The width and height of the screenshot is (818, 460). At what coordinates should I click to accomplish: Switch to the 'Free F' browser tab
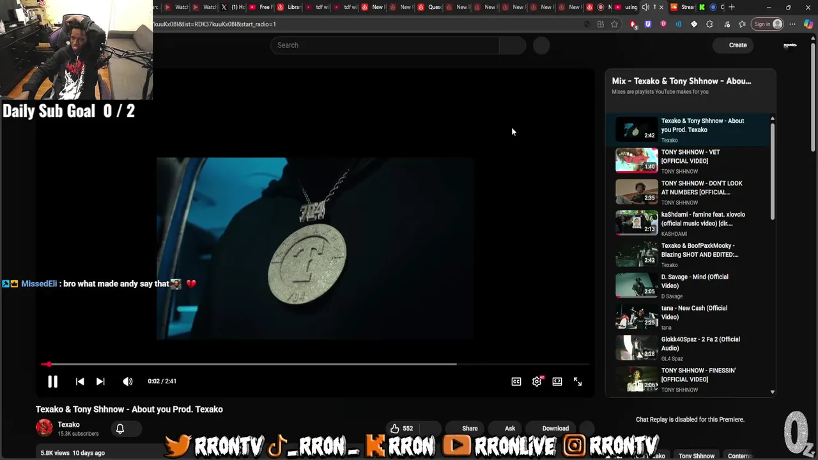pyautogui.click(x=261, y=7)
